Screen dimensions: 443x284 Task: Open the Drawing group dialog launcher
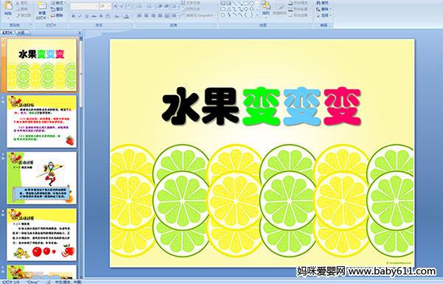click(x=310, y=24)
